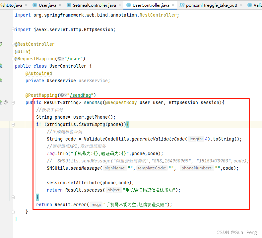
Task: Click the isNotEmpty method call
Action: coord(92,124)
